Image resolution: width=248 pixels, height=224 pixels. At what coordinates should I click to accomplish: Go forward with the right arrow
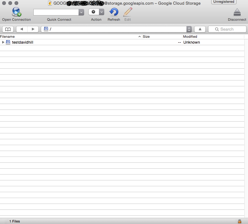point(33,29)
